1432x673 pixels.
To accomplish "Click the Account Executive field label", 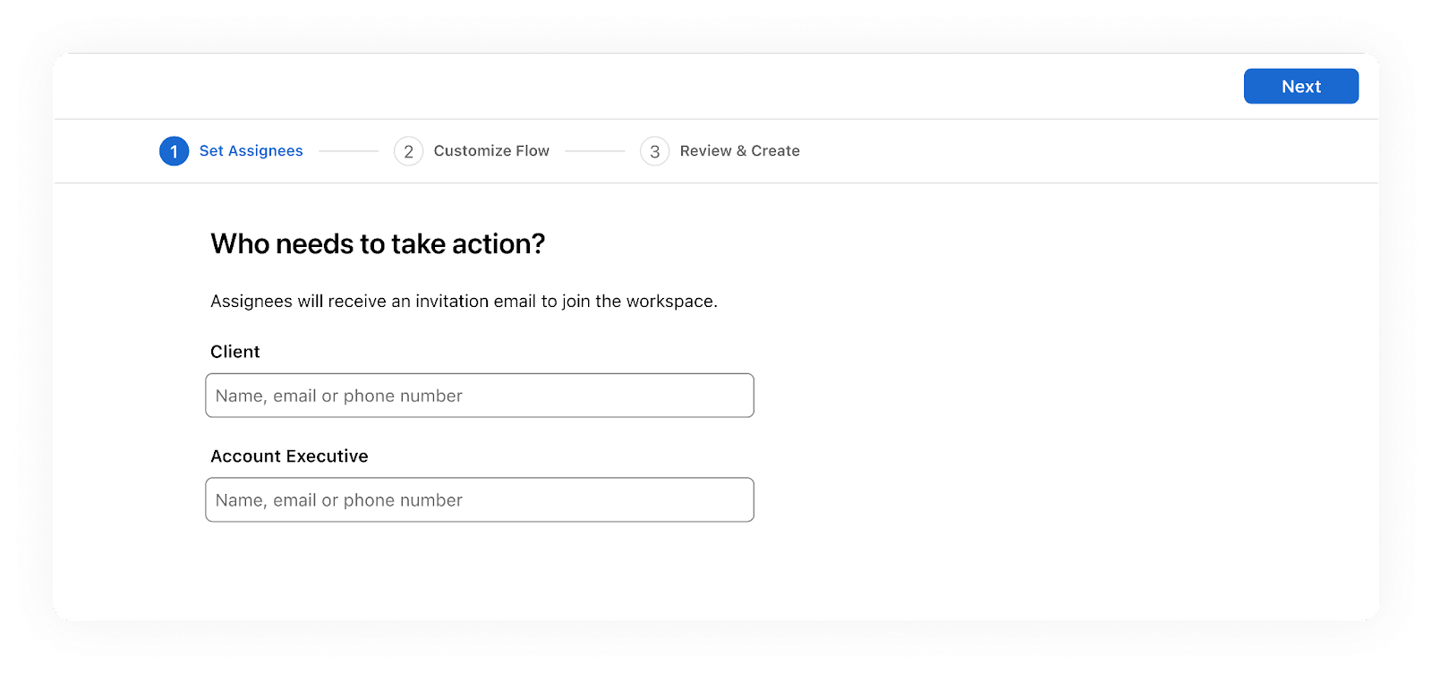I will 289,456.
